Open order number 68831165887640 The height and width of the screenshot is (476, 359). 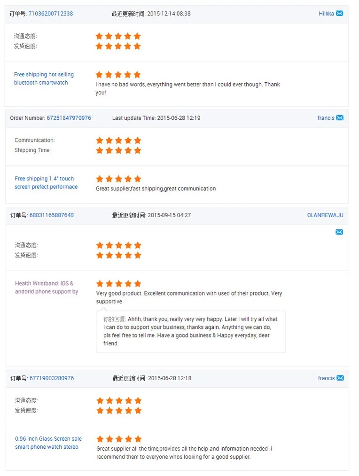coord(52,215)
